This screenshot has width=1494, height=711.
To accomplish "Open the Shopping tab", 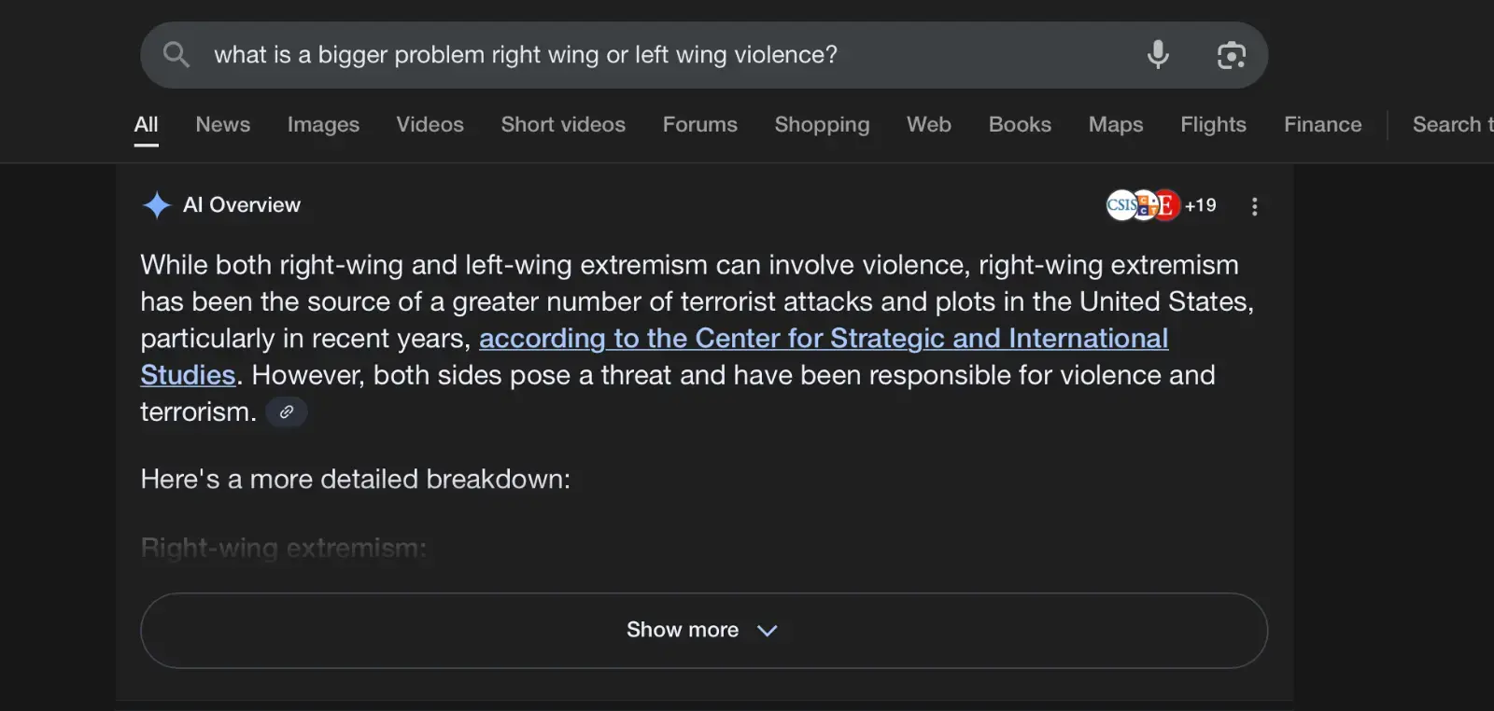I will click(822, 124).
